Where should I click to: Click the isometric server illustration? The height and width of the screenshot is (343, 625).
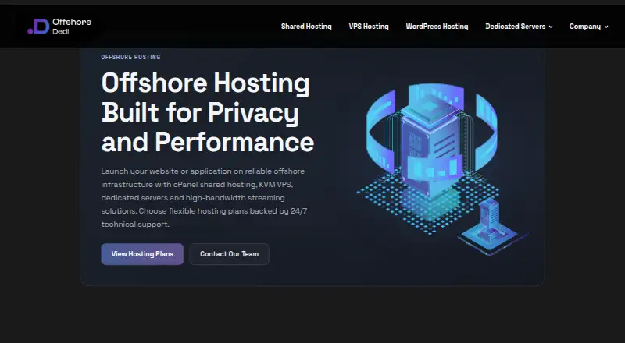(442, 169)
